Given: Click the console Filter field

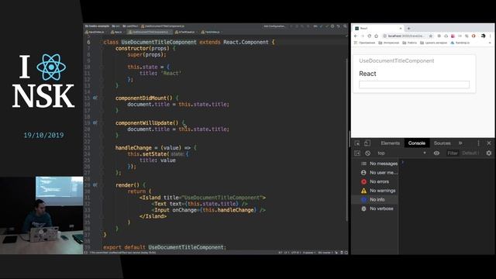Looking at the screenshot, I should tap(453, 153).
